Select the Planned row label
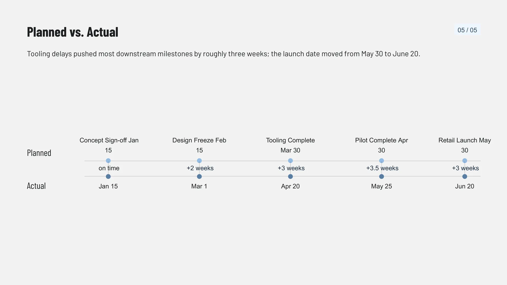Screen dimensions: 507x285 [39, 153]
